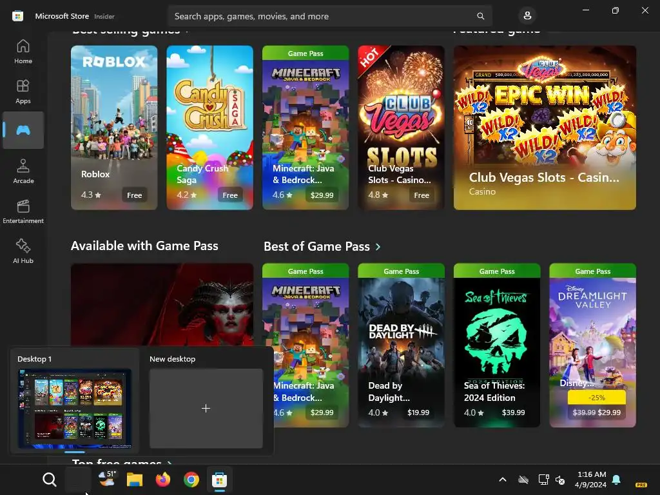This screenshot has height=495, width=660.
Task: Click the Game Pass banner on Sea of Thieves
Action: [x=497, y=271]
